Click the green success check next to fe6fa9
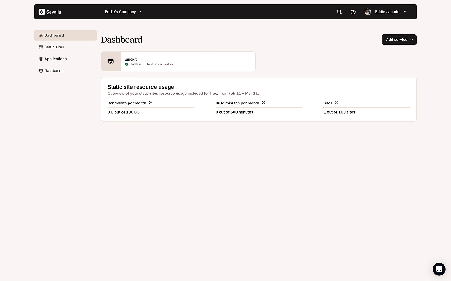 127,64
